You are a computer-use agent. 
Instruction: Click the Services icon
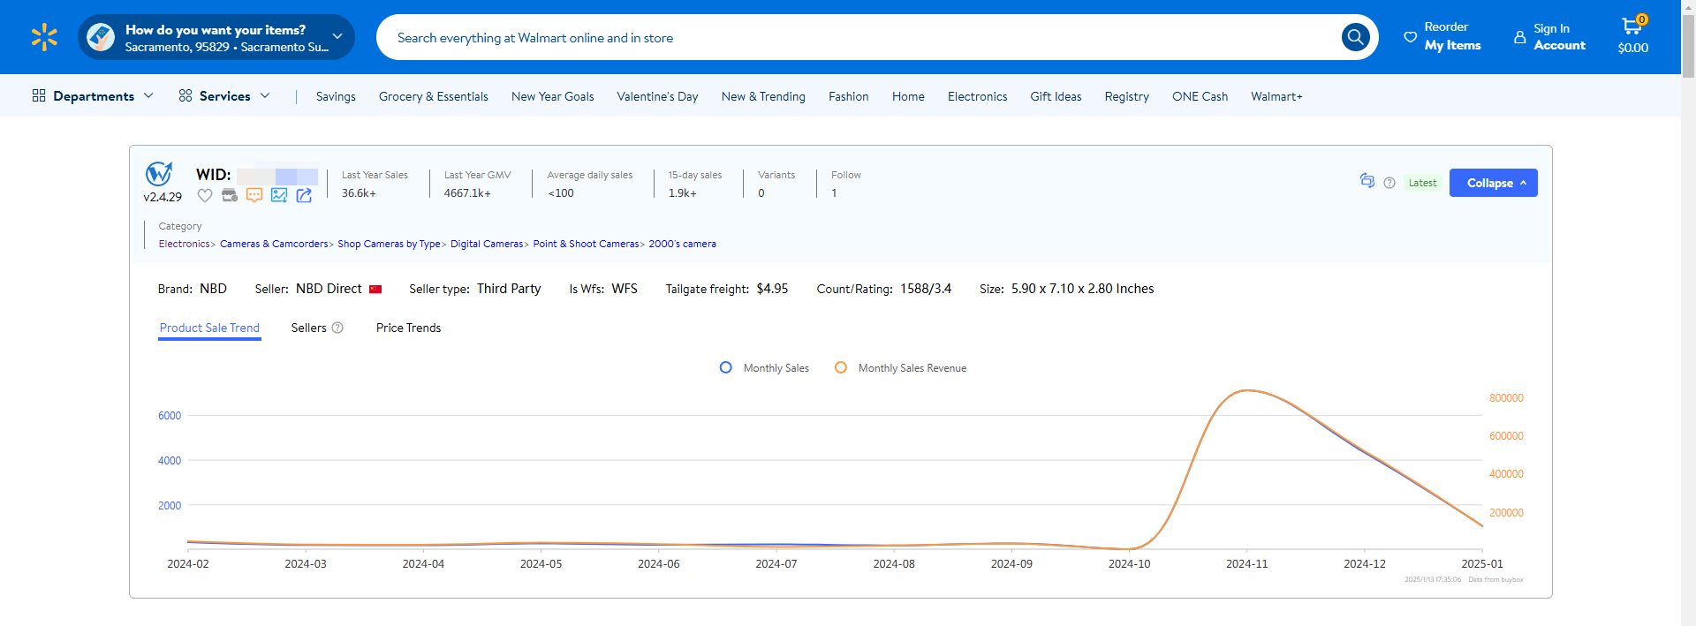tap(185, 95)
